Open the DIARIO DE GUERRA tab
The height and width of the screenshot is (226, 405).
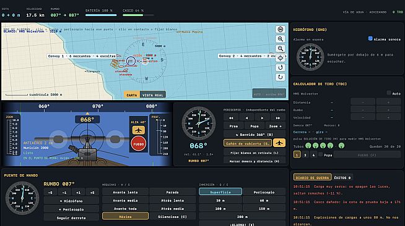(x=312, y=177)
